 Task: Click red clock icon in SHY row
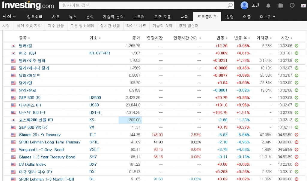point(297,157)
